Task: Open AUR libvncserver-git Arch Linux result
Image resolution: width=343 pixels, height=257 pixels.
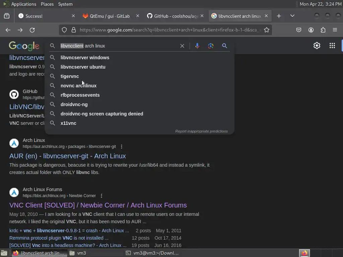Action: [68, 156]
